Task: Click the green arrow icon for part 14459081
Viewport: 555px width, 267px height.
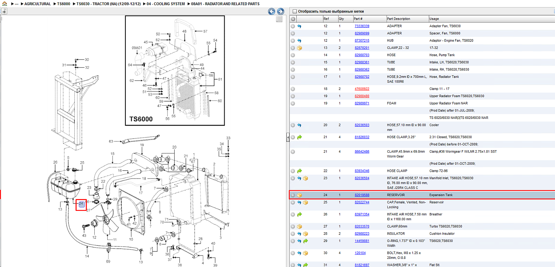Action: [306, 241]
